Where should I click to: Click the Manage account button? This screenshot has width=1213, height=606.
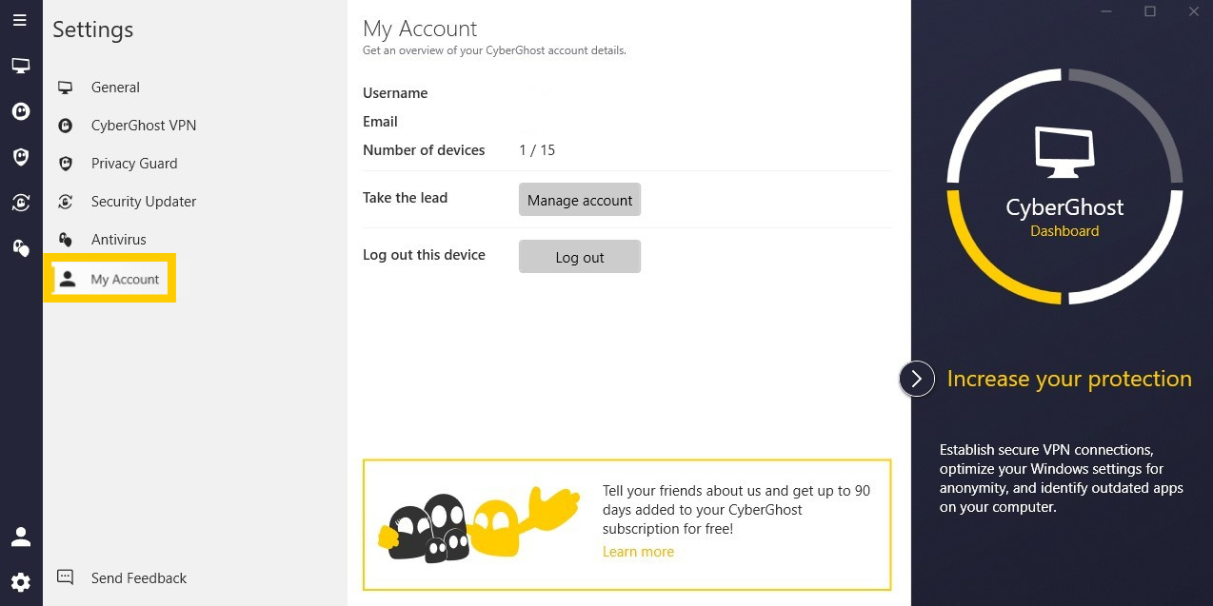580,200
